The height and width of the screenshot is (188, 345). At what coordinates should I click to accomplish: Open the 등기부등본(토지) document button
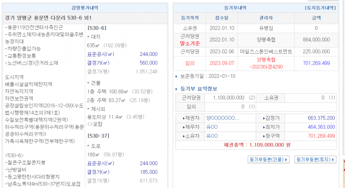coord(316,159)
